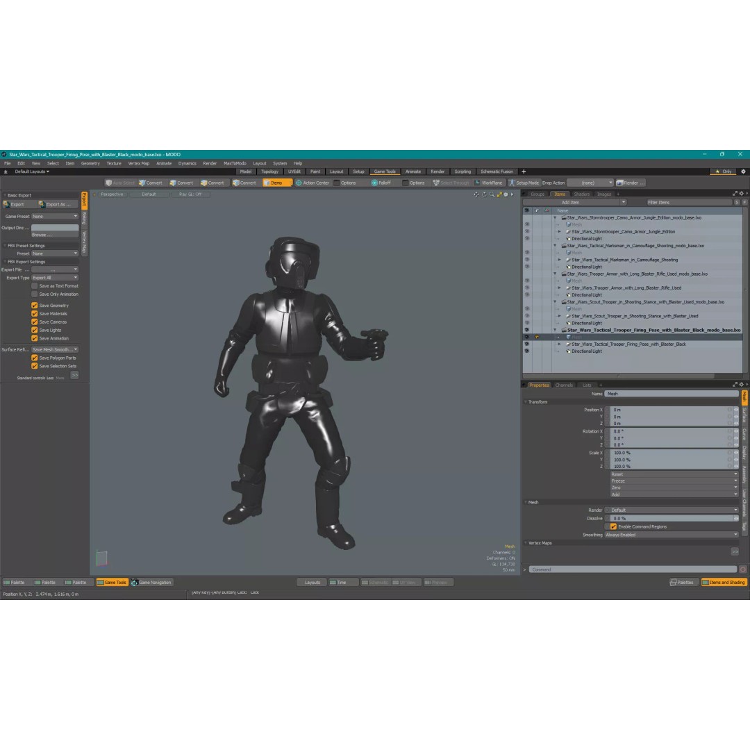Switch to the Topology layout tab
The image size is (750, 750).
point(269,172)
